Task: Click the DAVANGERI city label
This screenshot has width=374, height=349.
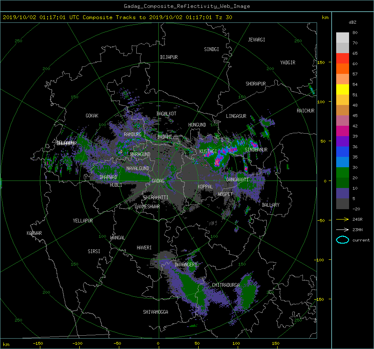Action: click(x=186, y=265)
